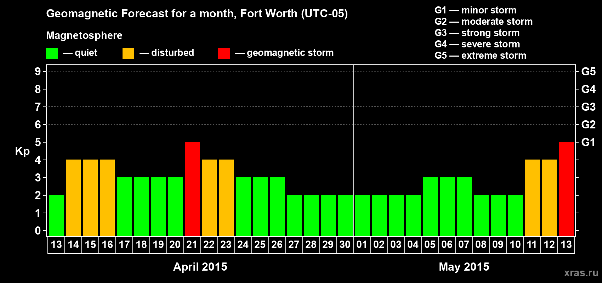Image resolution: width=602 pixels, height=283 pixels.
Task: Click the 'Kp' axis label
Action: click(22, 151)
